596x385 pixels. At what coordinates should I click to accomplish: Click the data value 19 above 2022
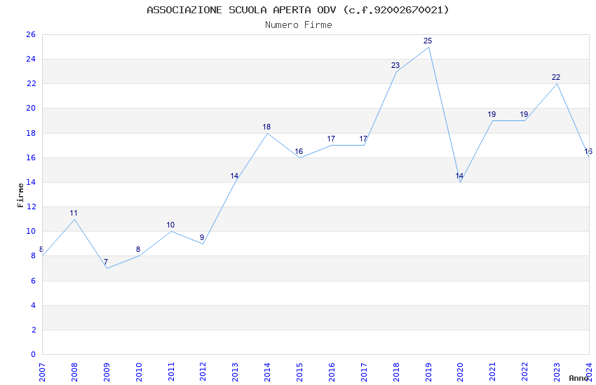(524, 114)
